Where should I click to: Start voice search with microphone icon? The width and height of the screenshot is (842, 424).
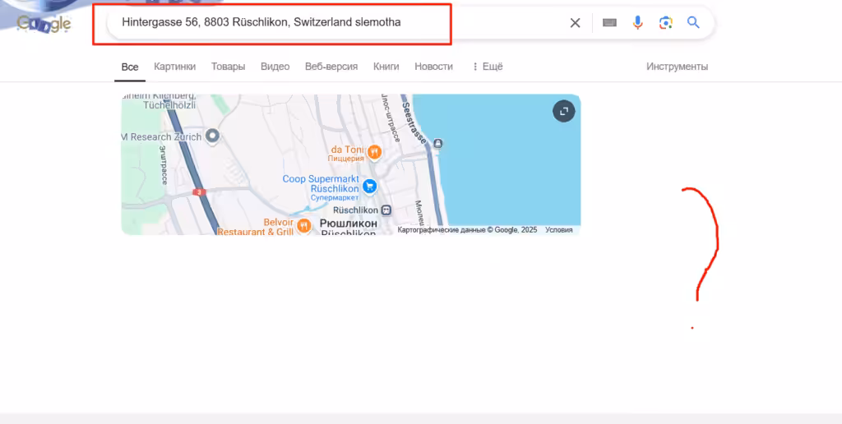click(637, 22)
